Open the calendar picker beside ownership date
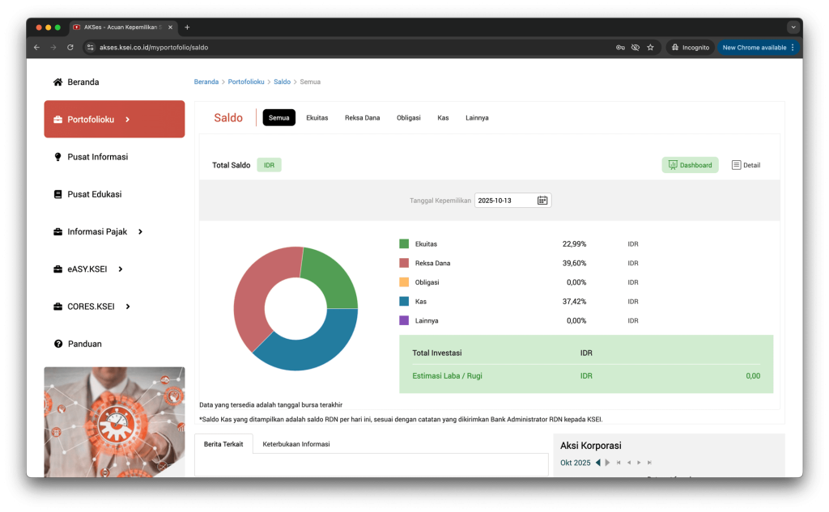This screenshot has width=829, height=512. 542,200
